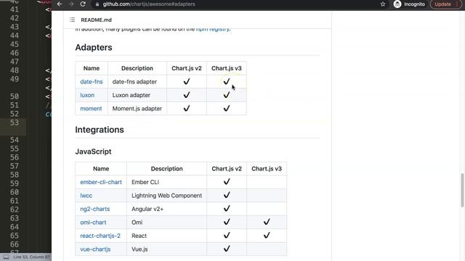Viewport: 465px width, 261px height.
Task: Click the lwcc Chart.js v2 checkmark
Action: [x=227, y=195]
